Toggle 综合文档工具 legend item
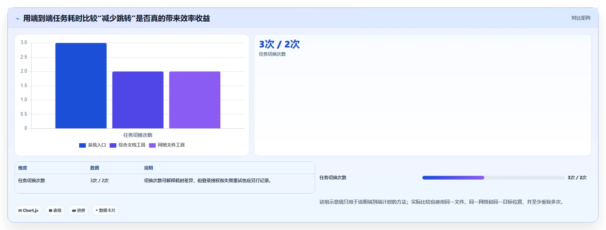The width and height of the screenshot is (606, 230). click(127, 145)
